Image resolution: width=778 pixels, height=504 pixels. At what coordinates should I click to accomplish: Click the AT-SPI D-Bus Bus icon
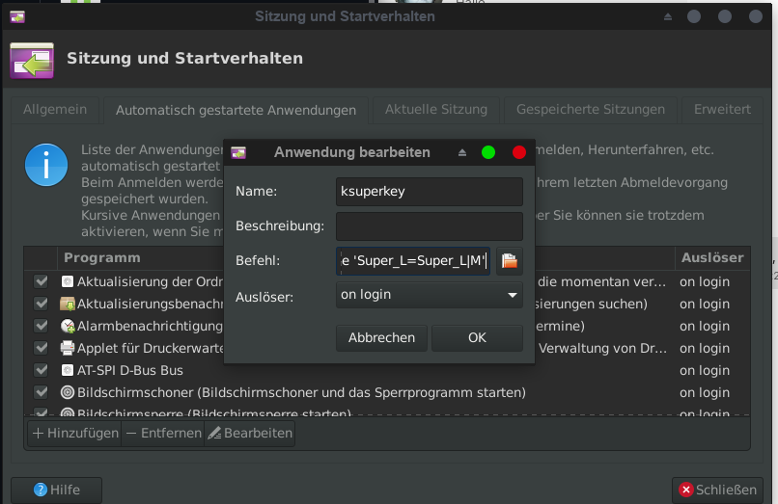(68, 370)
